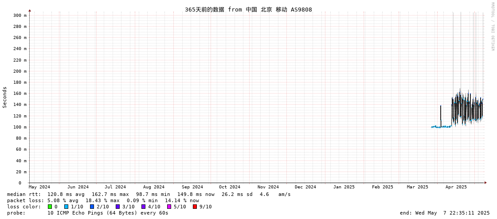Click the 100 m y-axis value
The height and width of the screenshot is (219, 497).
coord(20,127)
